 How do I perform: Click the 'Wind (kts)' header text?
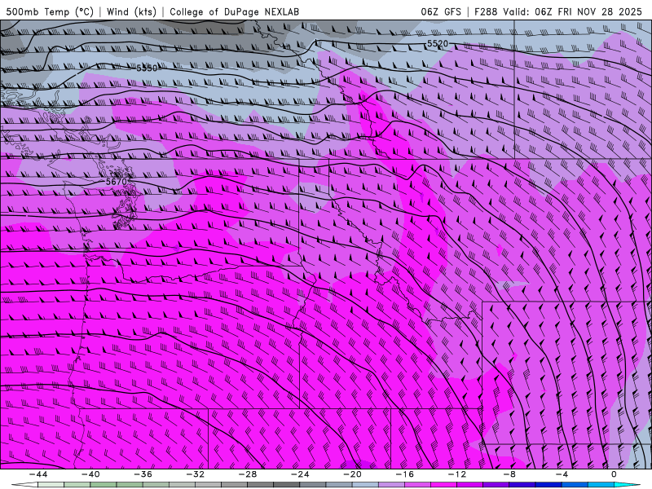(x=131, y=11)
